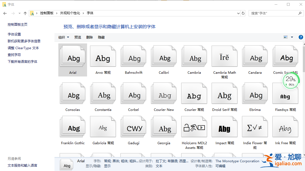Navigate up using the parent folder arrow
This screenshot has height=171, width=305.
(x=25, y=13)
